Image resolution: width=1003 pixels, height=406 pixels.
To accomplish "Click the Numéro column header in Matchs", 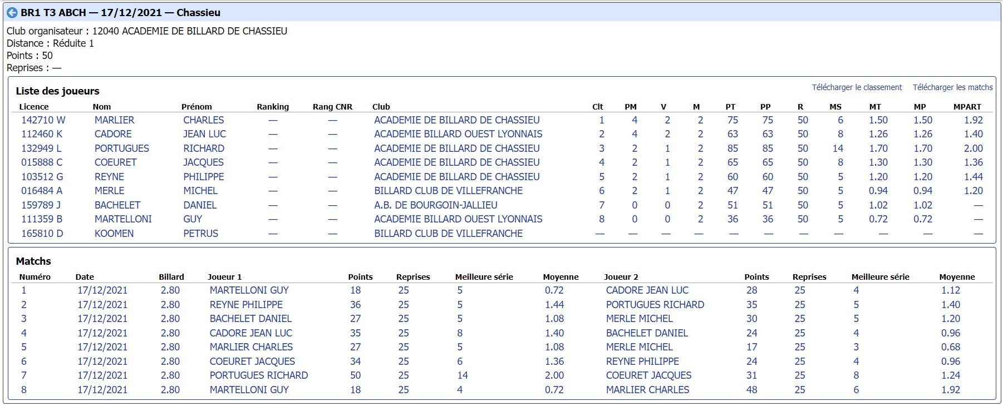I will pos(35,277).
